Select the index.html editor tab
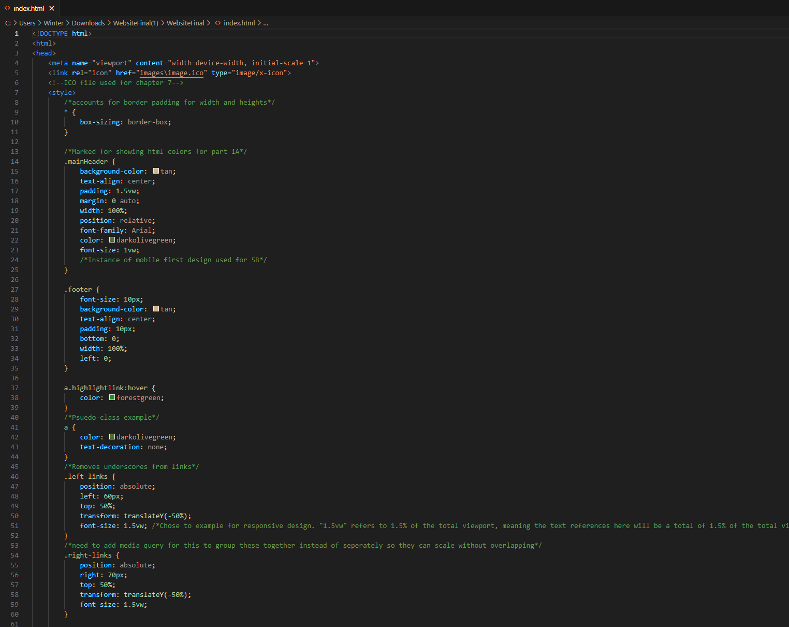This screenshot has height=627, width=789. tap(29, 8)
